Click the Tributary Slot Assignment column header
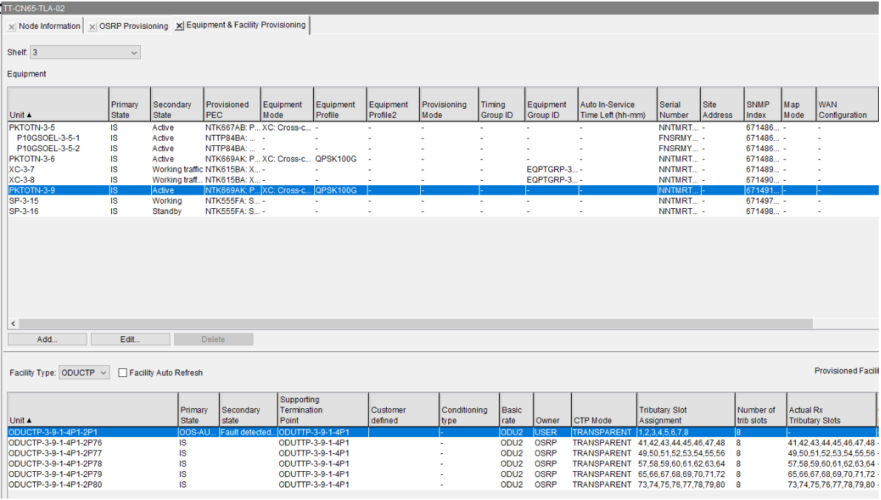This screenshot has height=500, width=881. [x=686, y=410]
